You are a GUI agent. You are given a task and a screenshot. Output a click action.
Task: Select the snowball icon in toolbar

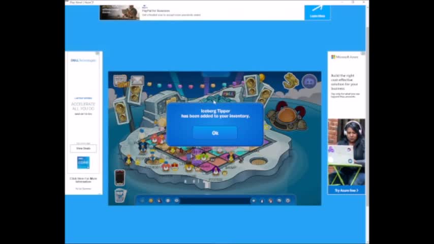168,200
